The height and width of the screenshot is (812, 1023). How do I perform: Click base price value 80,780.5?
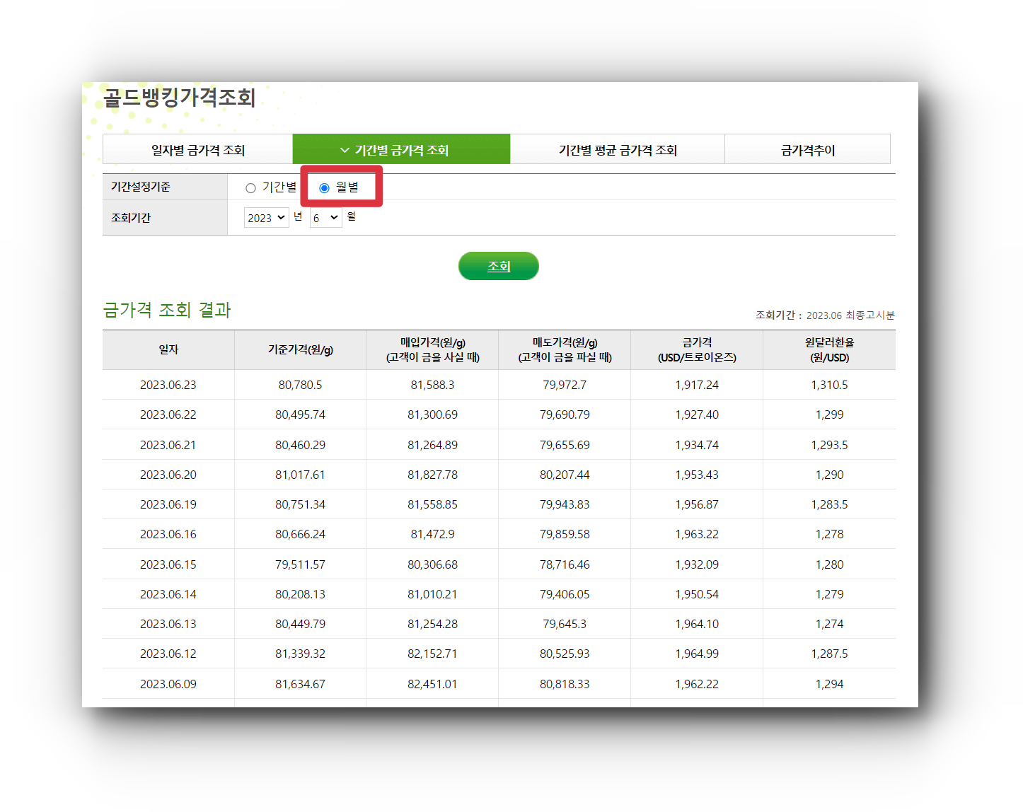(300, 385)
